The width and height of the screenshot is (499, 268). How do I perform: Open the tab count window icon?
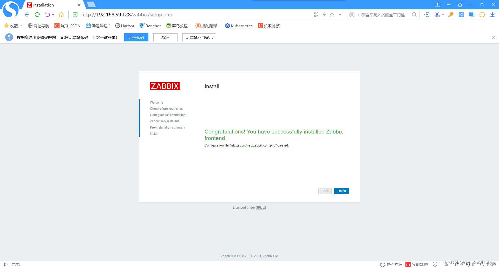click(437, 4)
